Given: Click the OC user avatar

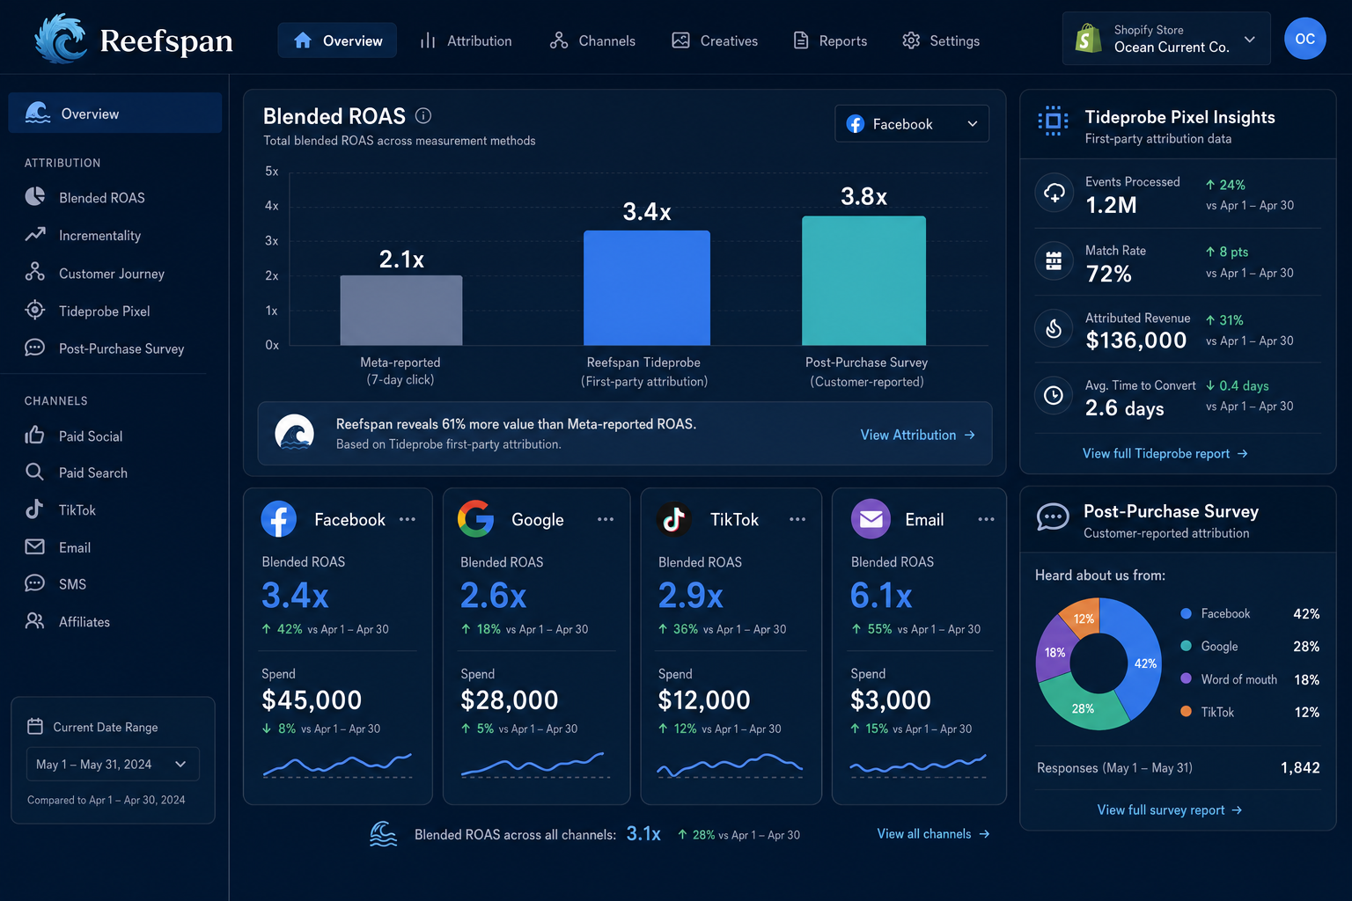Looking at the screenshot, I should [x=1304, y=39].
